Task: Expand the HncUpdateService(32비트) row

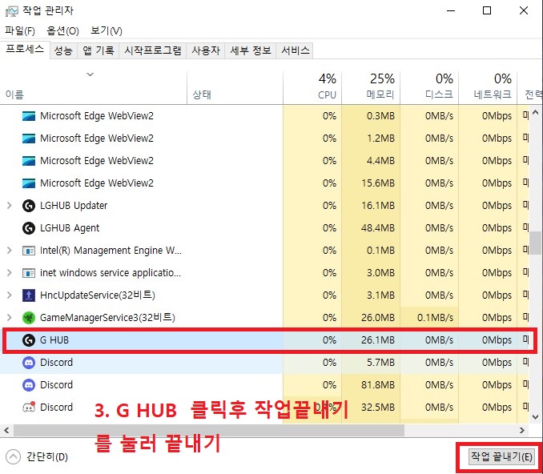Action: coord(10,295)
